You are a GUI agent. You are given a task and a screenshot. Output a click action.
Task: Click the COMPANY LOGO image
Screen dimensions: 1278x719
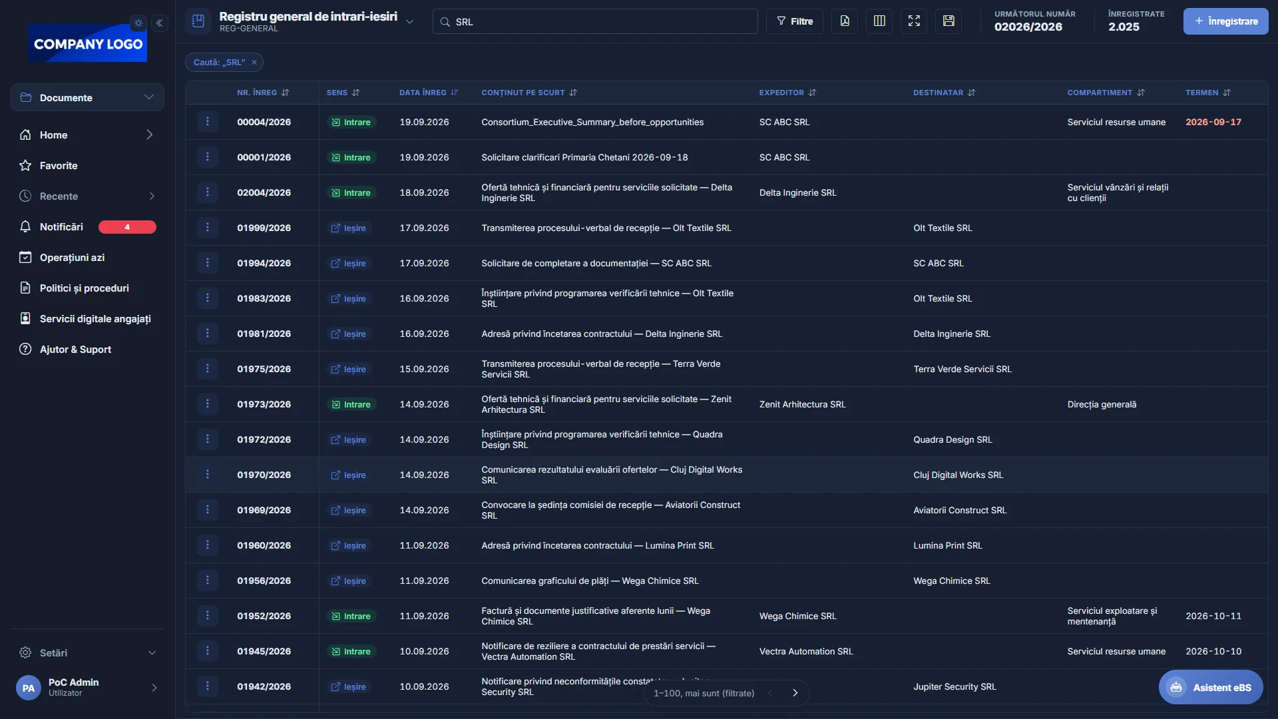click(x=87, y=43)
